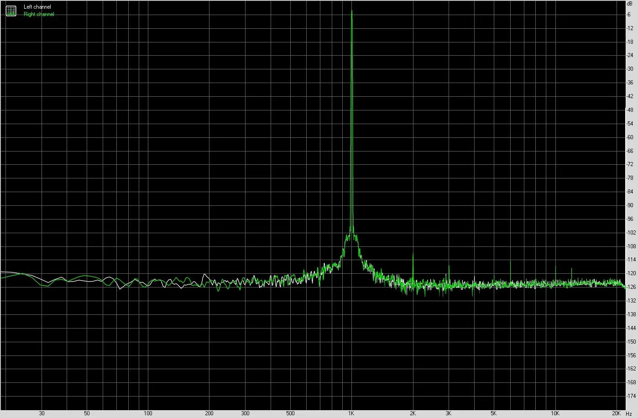Select the Right channel legend label
The height and width of the screenshot is (418, 638).
(x=39, y=14)
